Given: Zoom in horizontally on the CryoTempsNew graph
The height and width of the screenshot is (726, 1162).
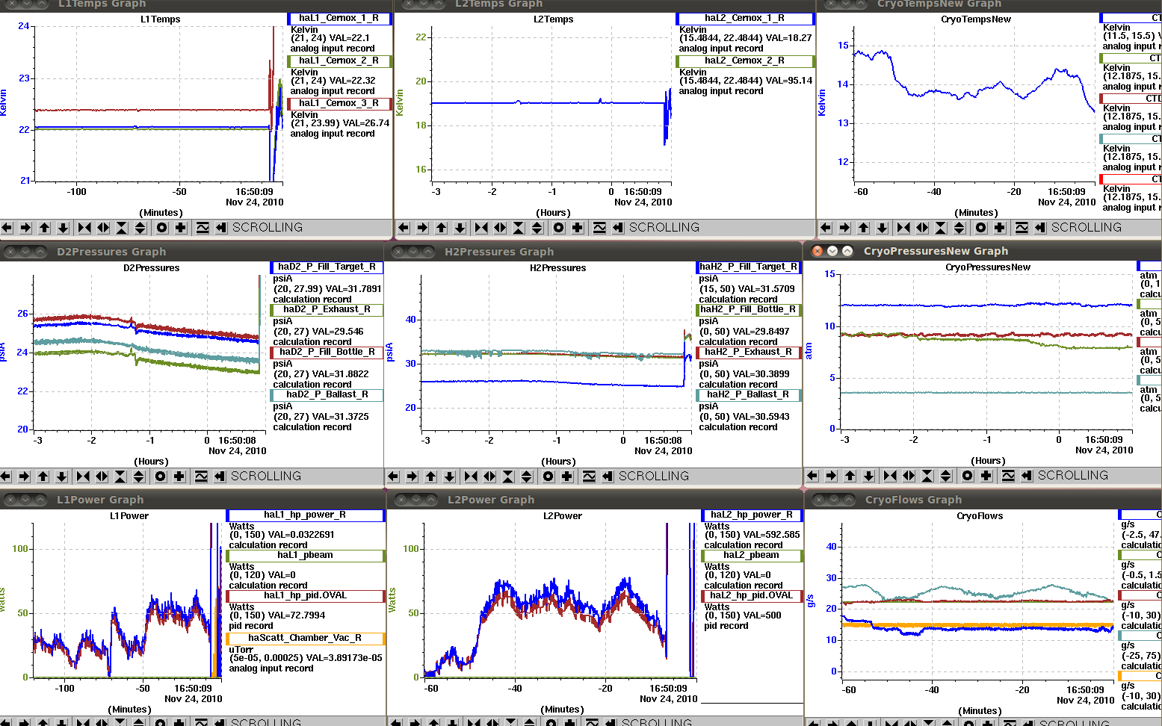Looking at the screenshot, I should [903, 228].
